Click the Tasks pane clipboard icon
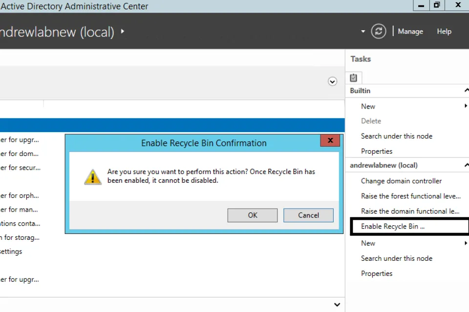 [x=354, y=78]
